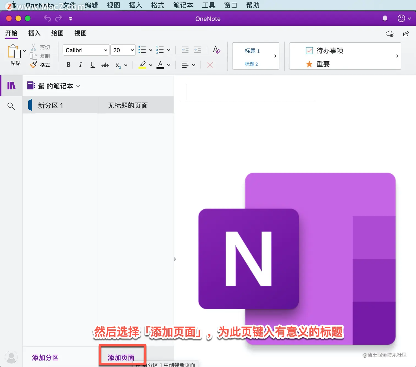Apply the yellow highlight color
This screenshot has height=367, width=416.
coord(142,65)
